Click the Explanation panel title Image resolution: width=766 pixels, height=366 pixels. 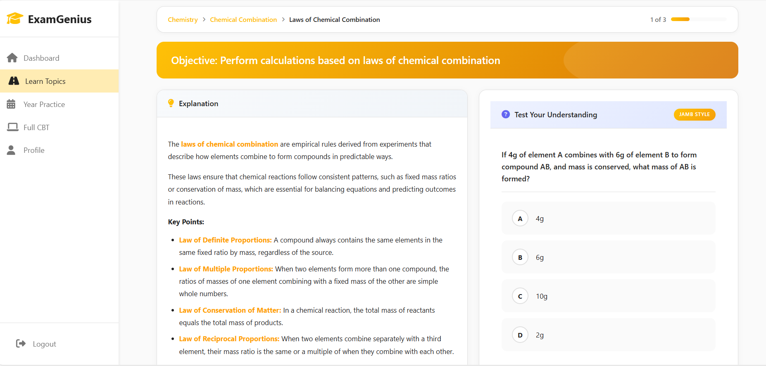click(198, 104)
